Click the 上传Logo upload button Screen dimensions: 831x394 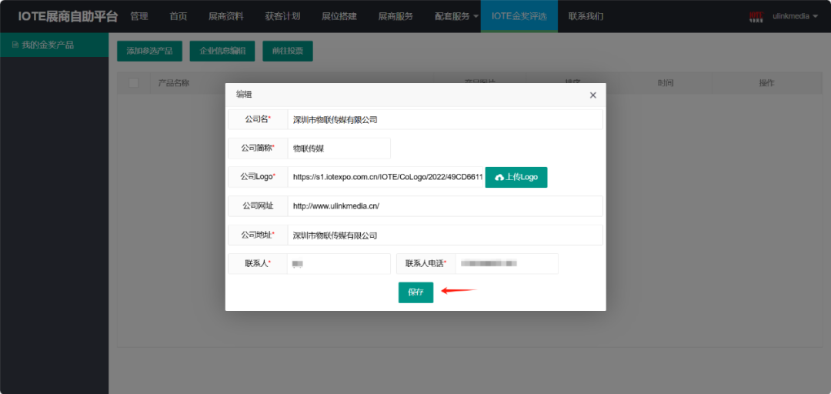[516, 177]
